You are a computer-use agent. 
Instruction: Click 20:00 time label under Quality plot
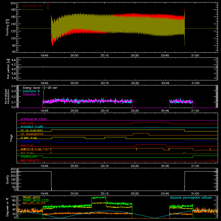tap(74, 194)
